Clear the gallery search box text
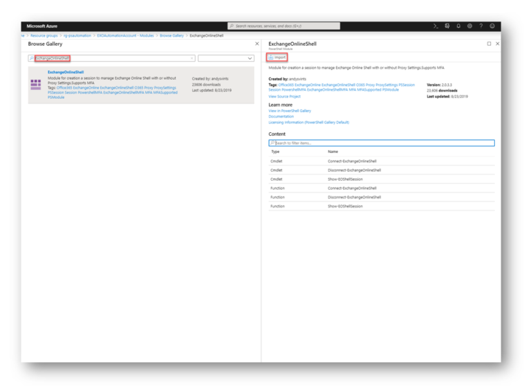 pyautogui.click(x=192, y=58)
